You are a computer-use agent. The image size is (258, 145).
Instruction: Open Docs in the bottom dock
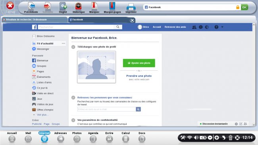[x=142, y=137]
